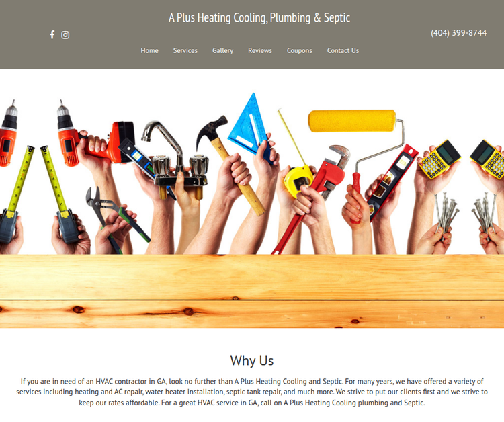Click the HVAC contractor description paragraph
Screen dimensions: 504x422
(x=252, y=392)
